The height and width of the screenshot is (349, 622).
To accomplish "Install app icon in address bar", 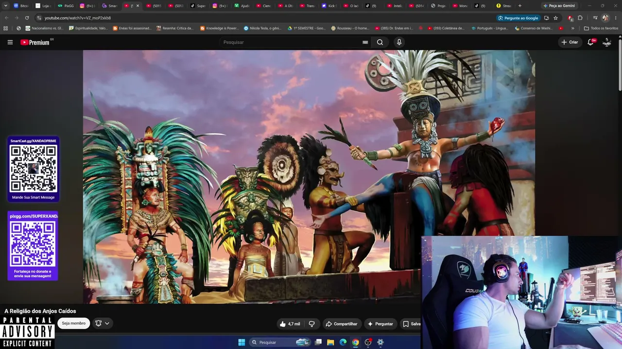I will click(x=547, y=18).
